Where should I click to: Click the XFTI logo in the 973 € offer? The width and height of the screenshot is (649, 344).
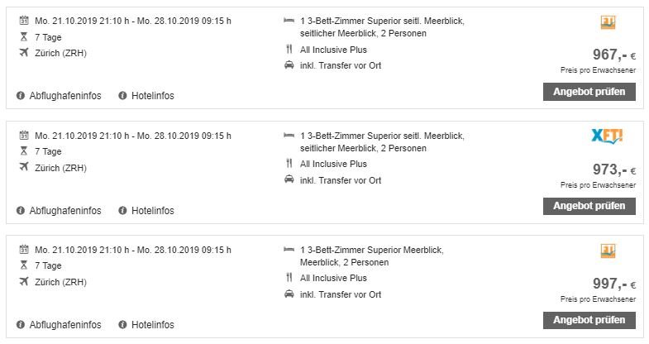click(607, 137)
